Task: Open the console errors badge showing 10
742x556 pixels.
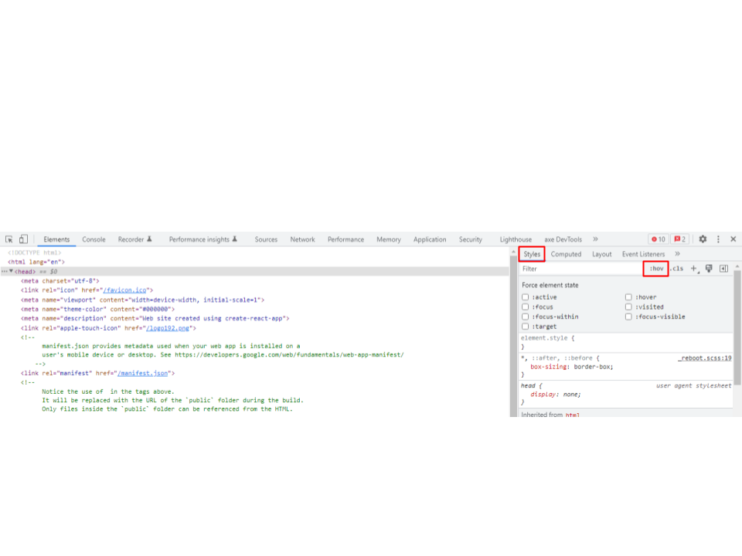Action: click(x=660, y=239)
